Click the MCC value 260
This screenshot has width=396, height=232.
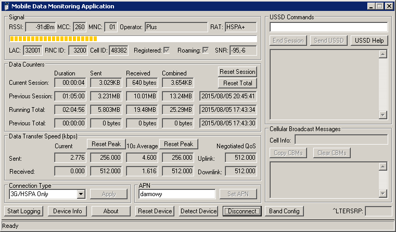point(80,27)
